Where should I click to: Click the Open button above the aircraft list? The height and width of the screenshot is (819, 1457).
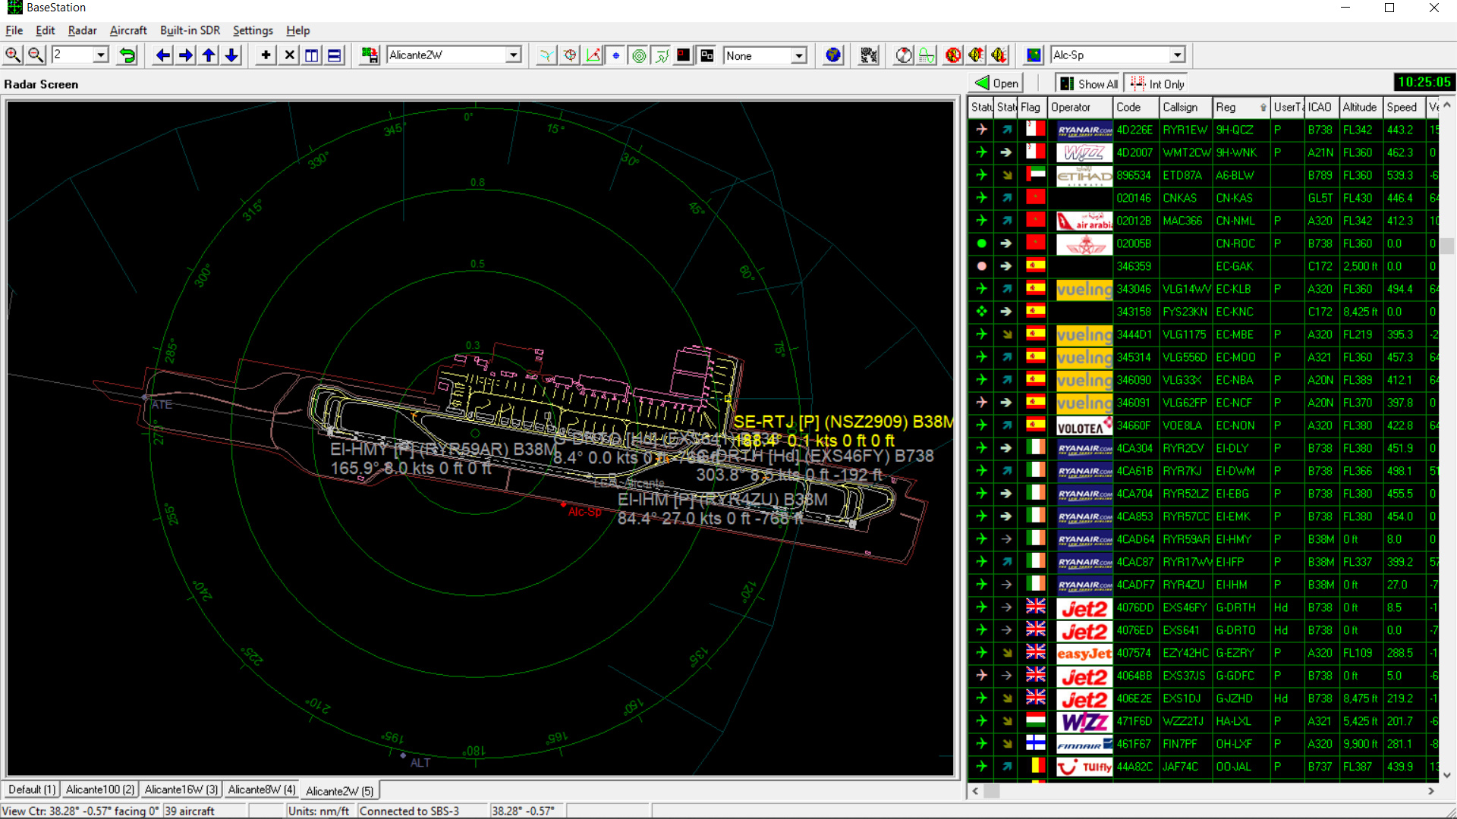[x=996, y=83]
